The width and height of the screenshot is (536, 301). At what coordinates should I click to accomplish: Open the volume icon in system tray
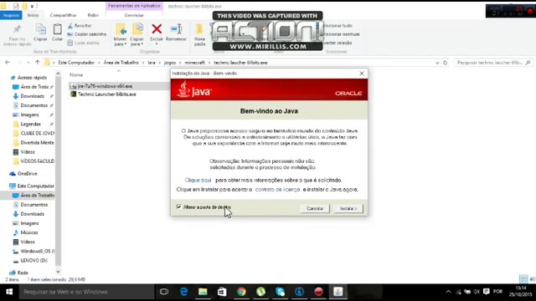[477, 292]
